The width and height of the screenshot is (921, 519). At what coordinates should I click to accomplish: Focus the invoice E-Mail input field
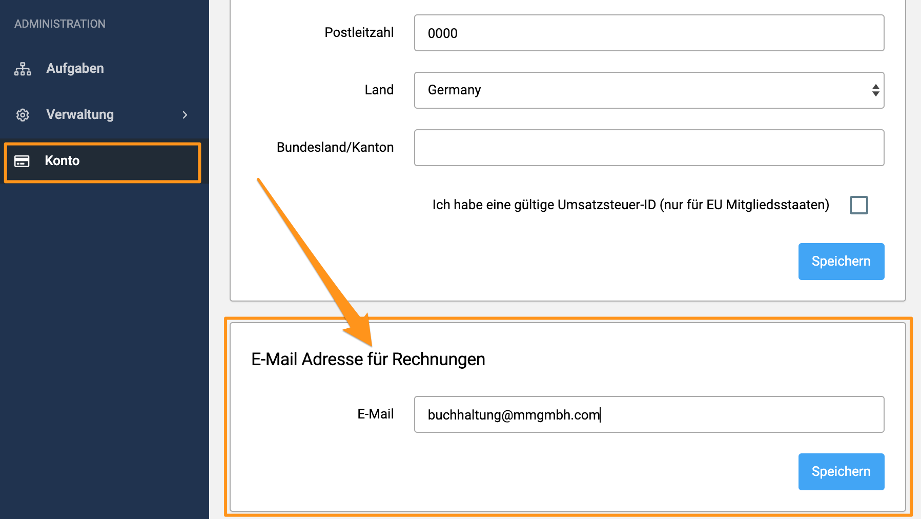click(649, 414)
